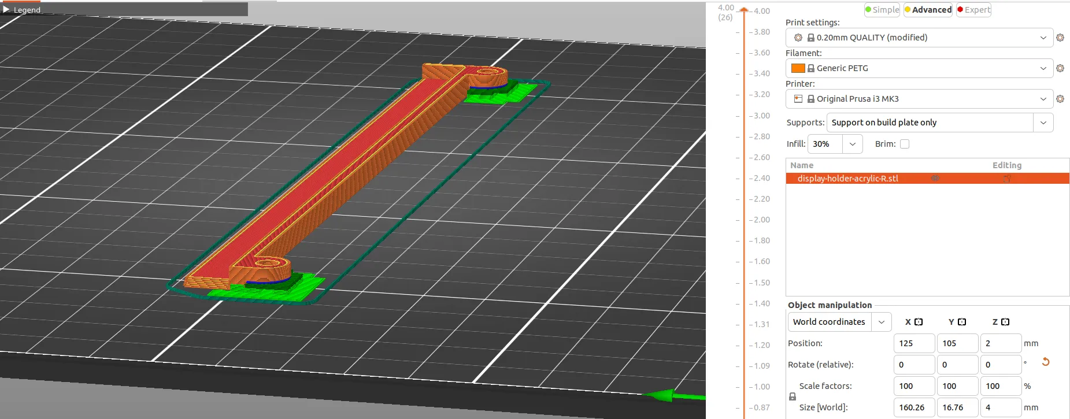Open settings gear beside Print settings preset

pyautogui.click(x=1060, y=38)
